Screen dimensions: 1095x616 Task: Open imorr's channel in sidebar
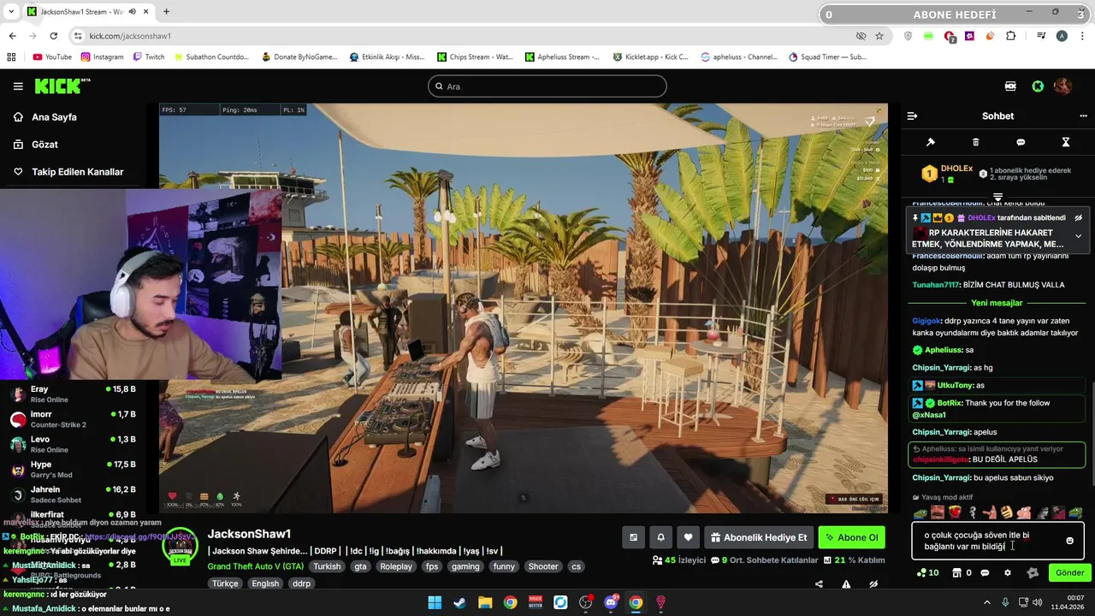tap(73, 419)
